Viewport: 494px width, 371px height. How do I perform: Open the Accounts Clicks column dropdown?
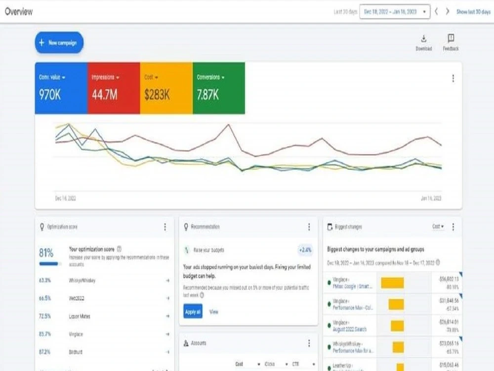(x=276, y=364)
